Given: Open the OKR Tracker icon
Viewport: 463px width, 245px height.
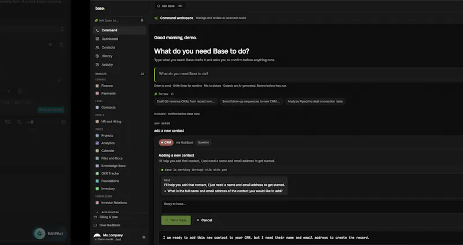Looking at the screenshot, I should 97,173.
